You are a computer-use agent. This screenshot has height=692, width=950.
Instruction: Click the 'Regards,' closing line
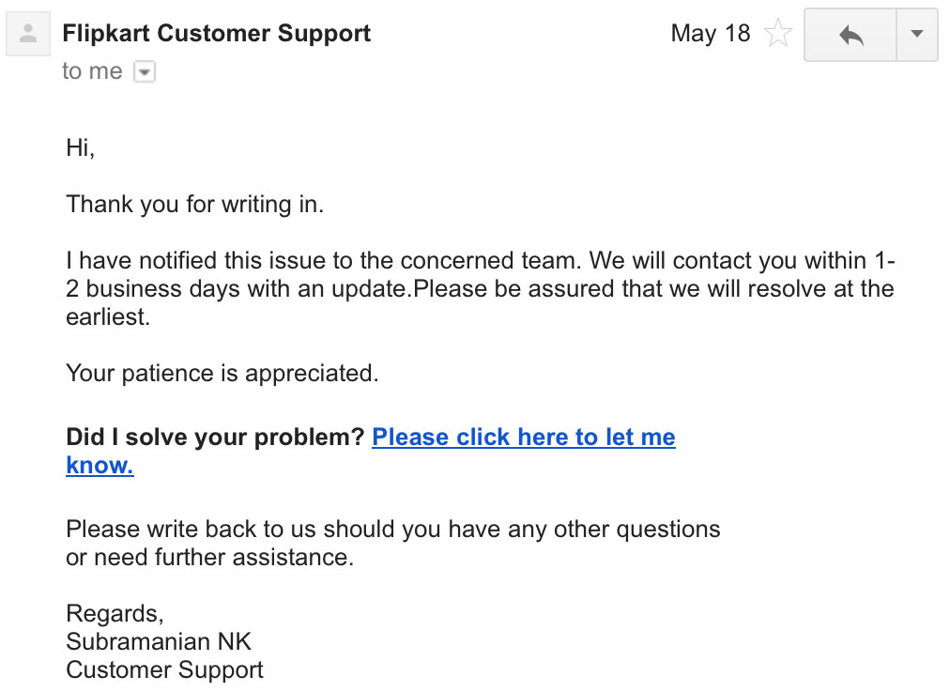tap(115, 614)
